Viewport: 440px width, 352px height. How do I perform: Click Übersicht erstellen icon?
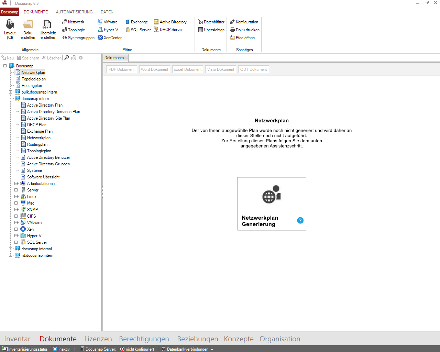coord(47,30)
